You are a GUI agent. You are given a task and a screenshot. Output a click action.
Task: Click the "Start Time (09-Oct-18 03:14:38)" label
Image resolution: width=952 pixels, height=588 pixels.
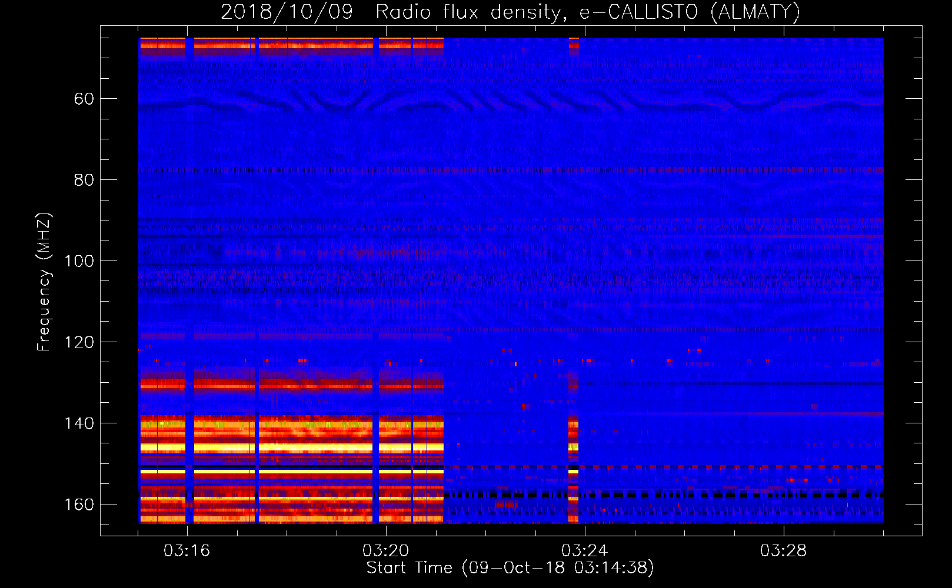(510, 568)
